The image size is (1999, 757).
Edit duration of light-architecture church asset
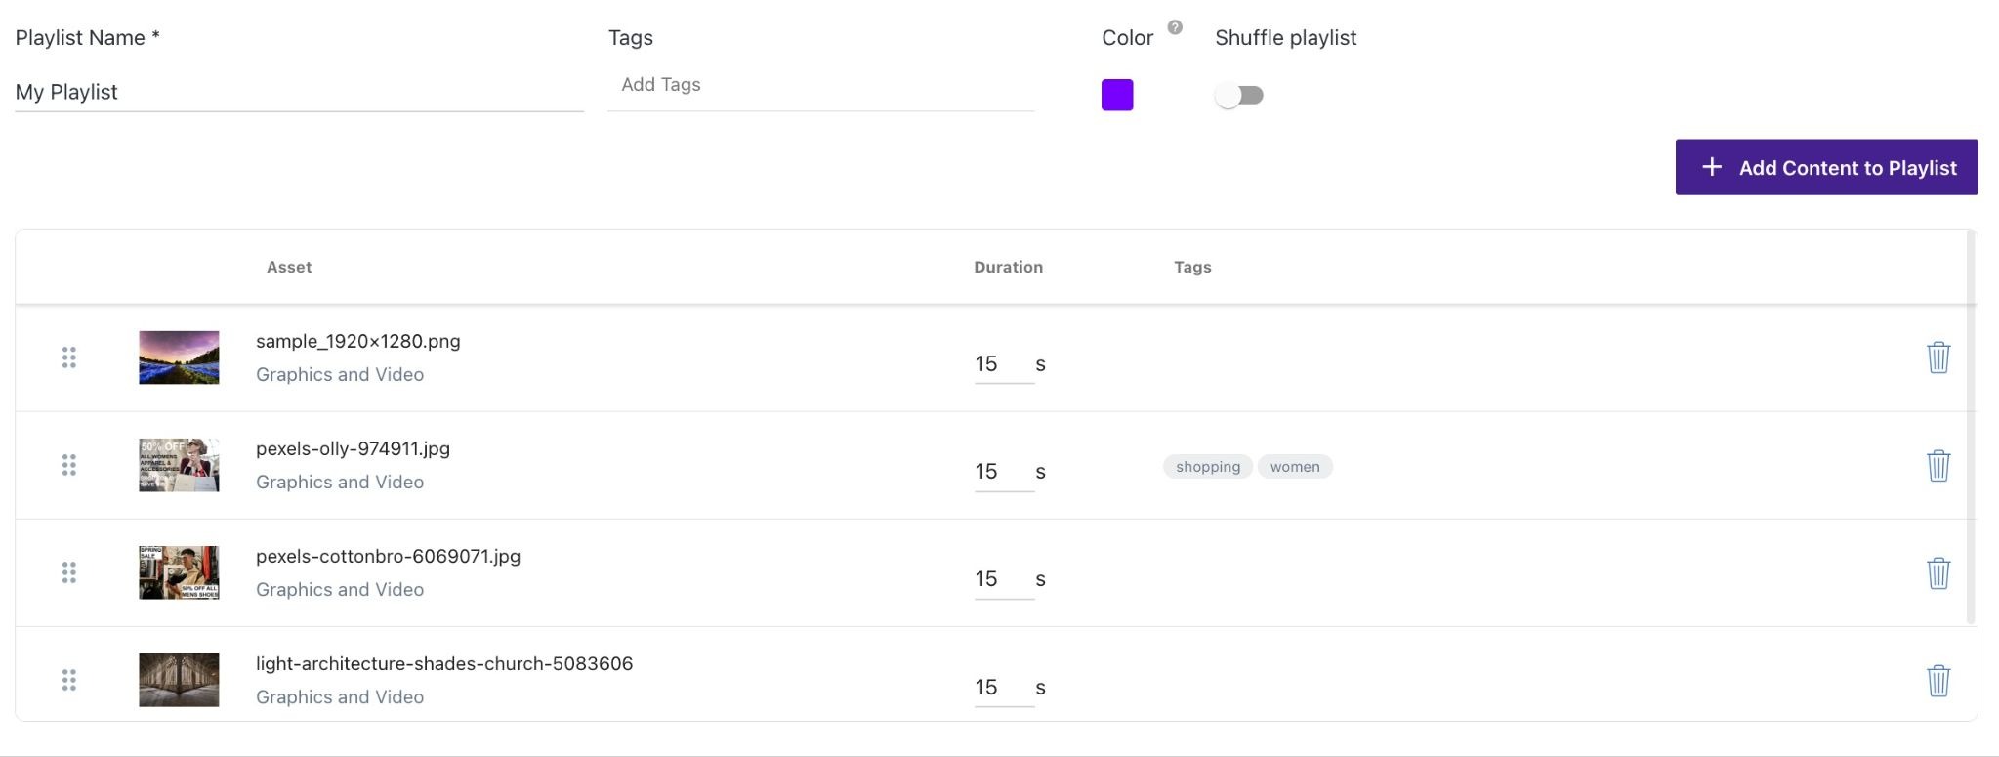tap(1003, 688)
